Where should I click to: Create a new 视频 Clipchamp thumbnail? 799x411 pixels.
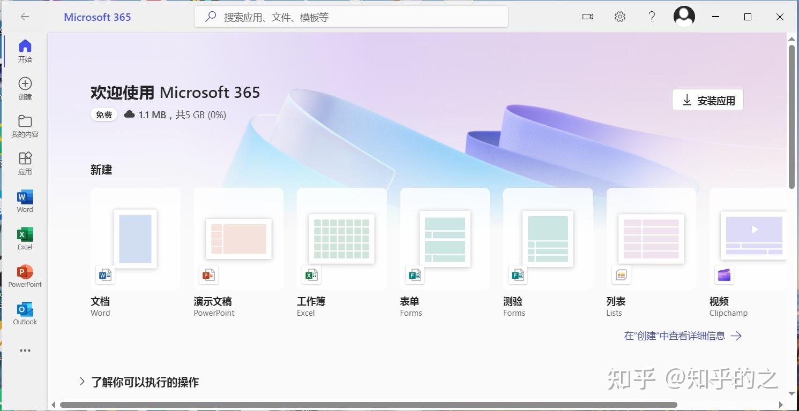pyautogui.click(x=753, y=235)
